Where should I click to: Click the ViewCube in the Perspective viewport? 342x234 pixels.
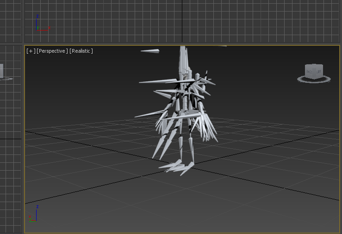pyautogui.click(x=314, y=71)
